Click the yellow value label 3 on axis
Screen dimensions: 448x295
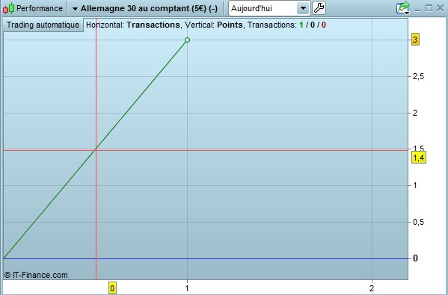tap(415, 40)
